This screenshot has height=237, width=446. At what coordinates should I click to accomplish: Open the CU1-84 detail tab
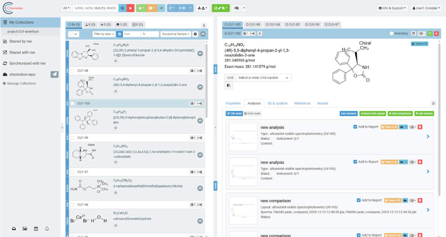[x=273, y=25]
